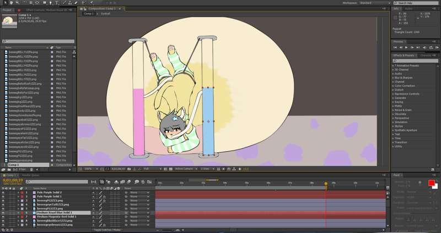The height and width of the screenshot is (233, 441).
Task: Expand Animation Presets category
Action: 393,65
